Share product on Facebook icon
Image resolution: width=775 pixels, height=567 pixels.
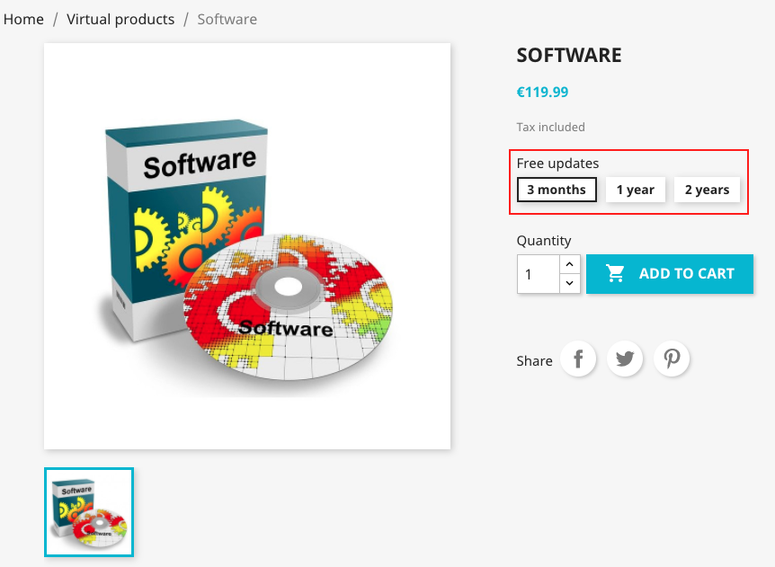578,359
